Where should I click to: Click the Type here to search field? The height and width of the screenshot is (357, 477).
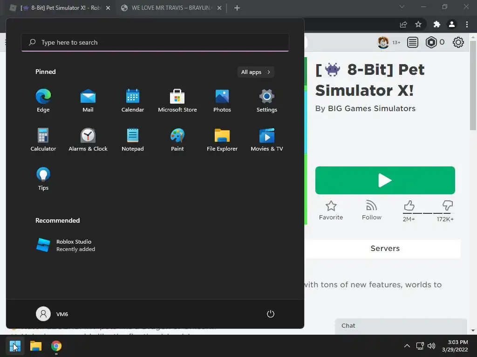tap(155, 42)
